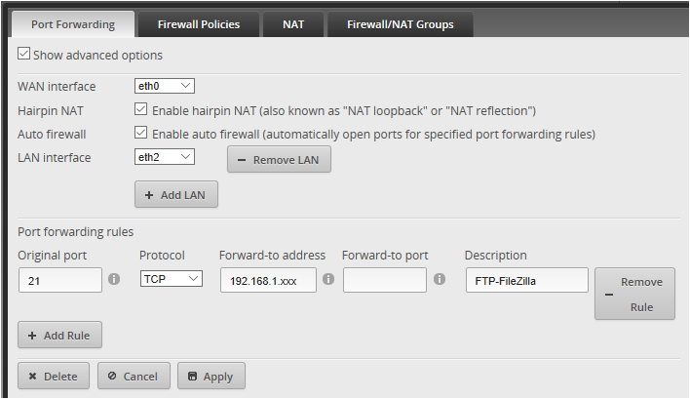Remove the FTP-FileZilla rule
The image size is (690, 399).
click(634, 294)
